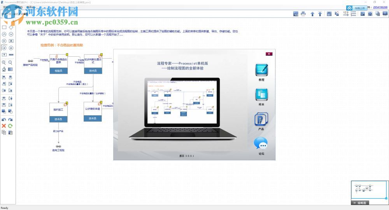389x210 pixels.
Task: Click the expand full view icon
Action: click(x=370, y=14)
